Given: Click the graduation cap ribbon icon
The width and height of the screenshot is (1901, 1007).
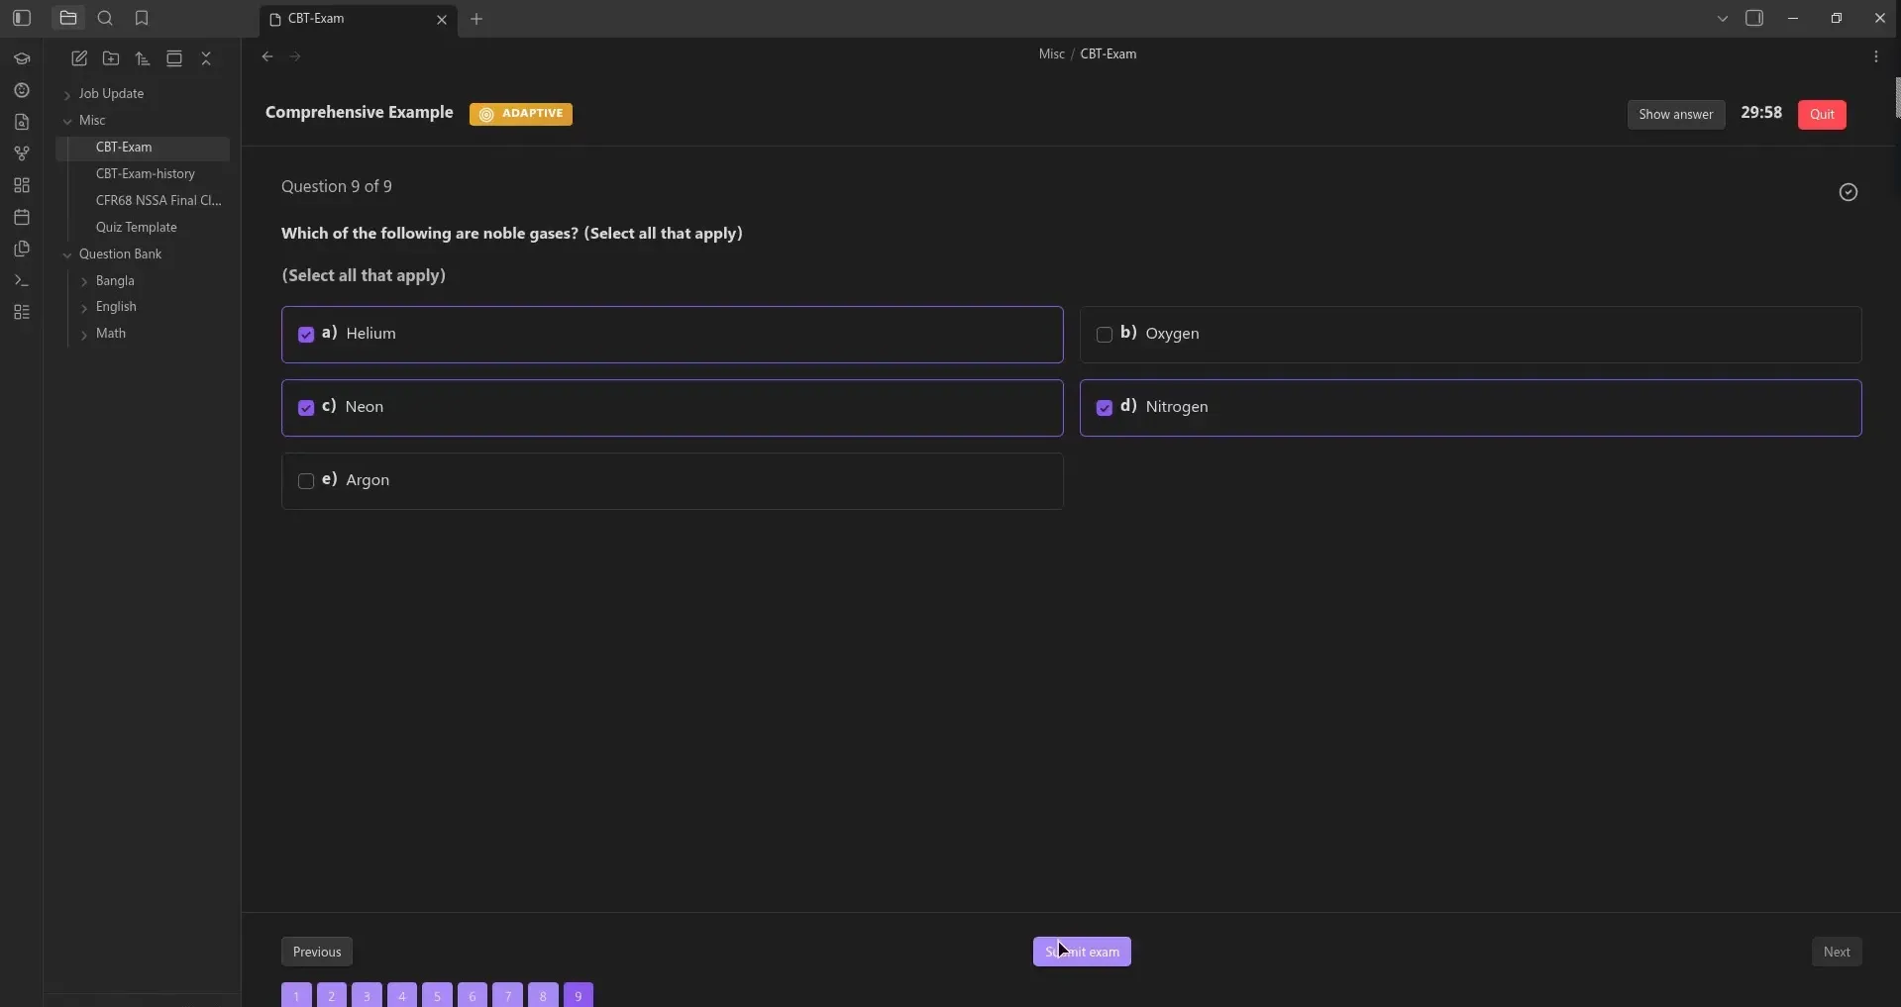Looking at the screenshot, I should pyautogui.click(x=22, y=58).
